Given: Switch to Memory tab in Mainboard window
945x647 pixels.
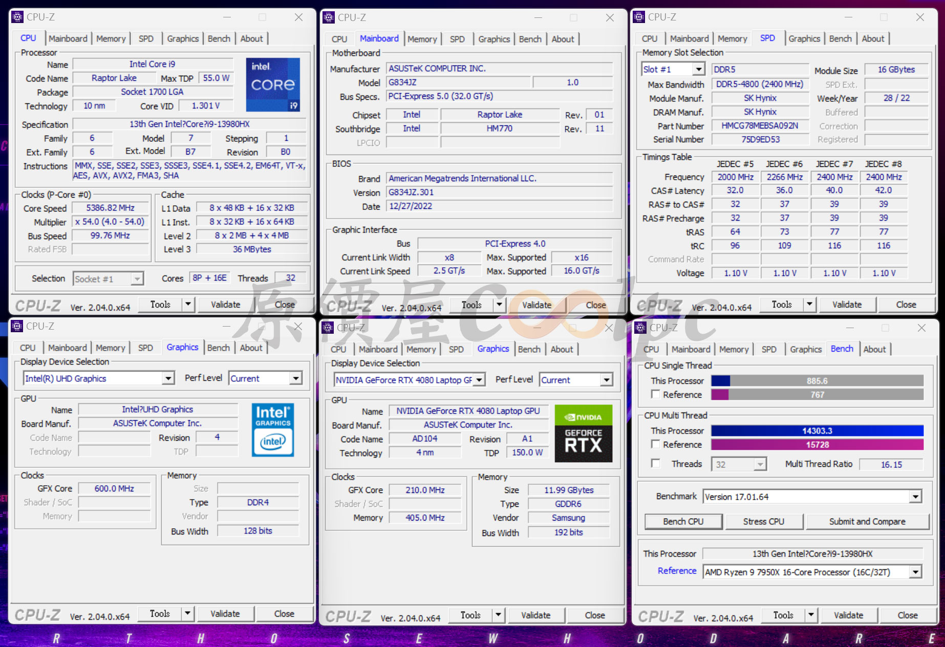Looking at the screenshot, I should point(422,39).
